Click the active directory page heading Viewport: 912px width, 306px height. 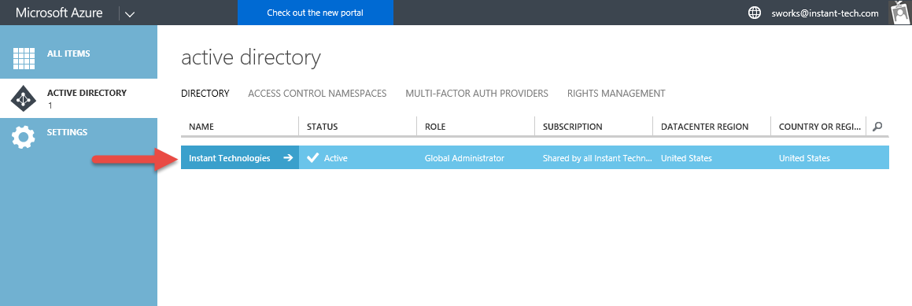(251, 58)
